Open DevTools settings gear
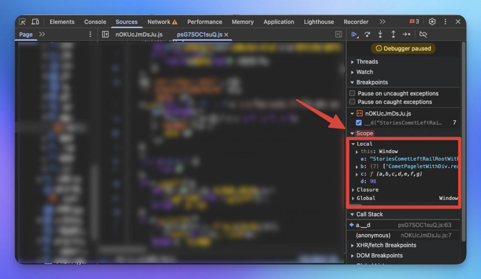 click(432, 22)
